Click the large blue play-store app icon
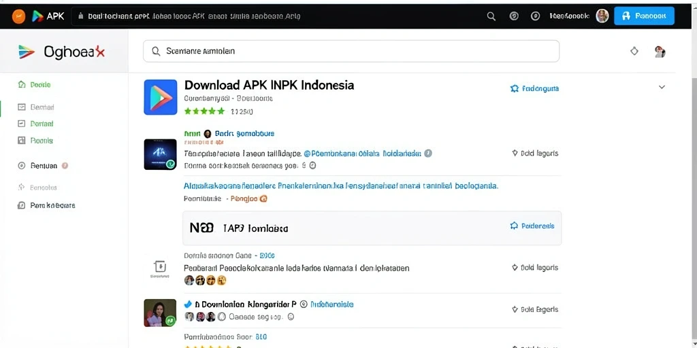Image resolution: width=697 pixels, height=348 pixels. 161,97
